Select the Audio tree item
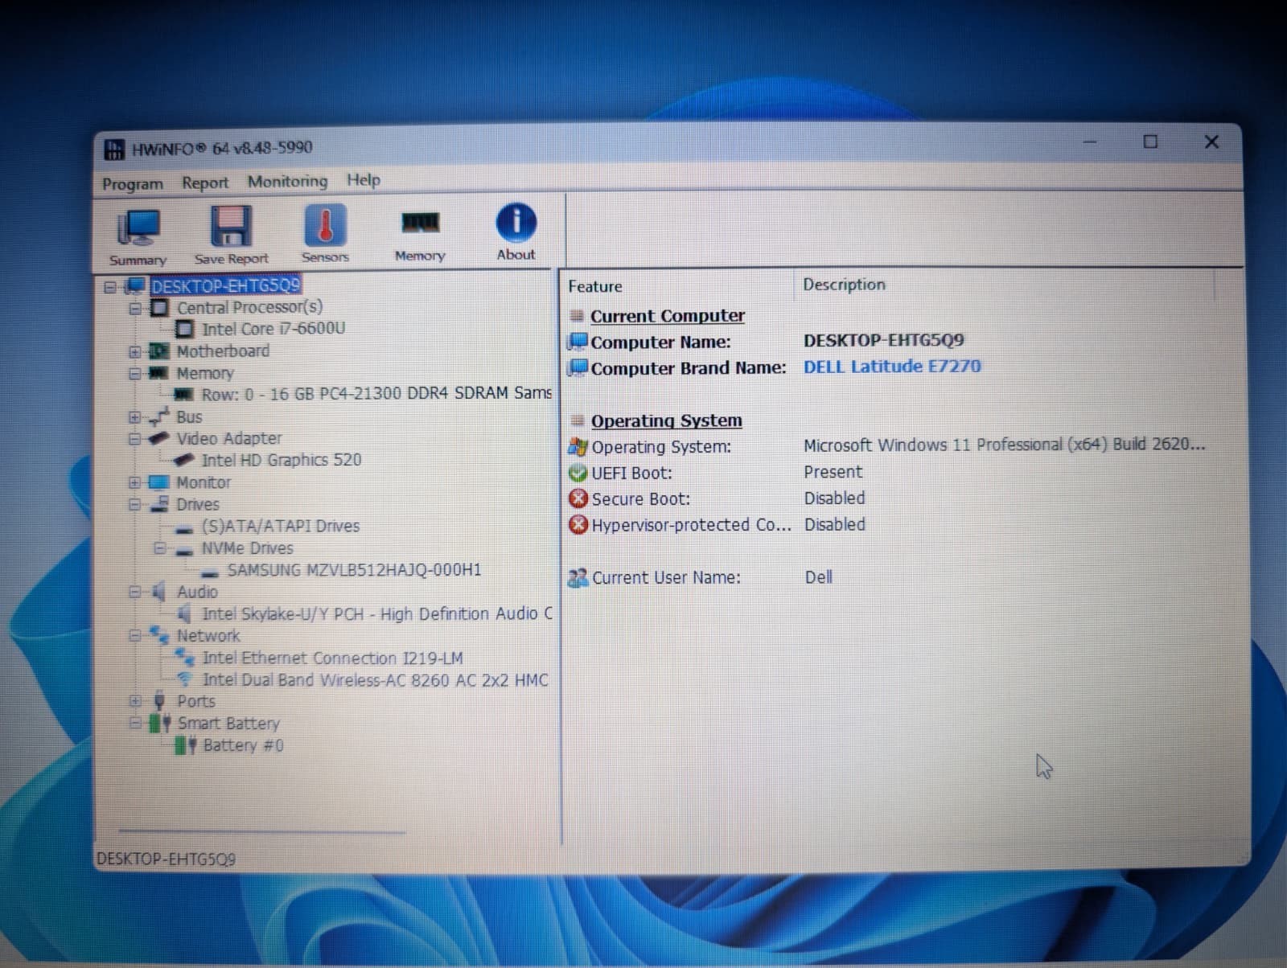 click(x=197, y=592)
